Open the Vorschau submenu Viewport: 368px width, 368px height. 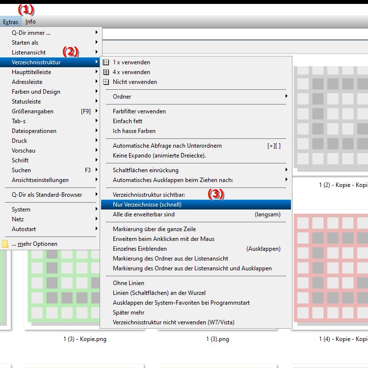tap(51, 151)
